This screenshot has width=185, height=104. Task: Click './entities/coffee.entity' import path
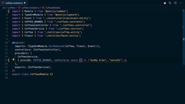(62, 32)
